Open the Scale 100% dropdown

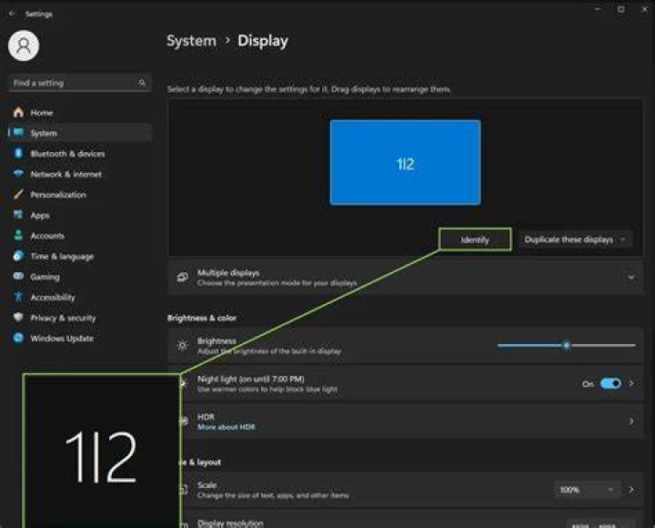pos(587,490)
